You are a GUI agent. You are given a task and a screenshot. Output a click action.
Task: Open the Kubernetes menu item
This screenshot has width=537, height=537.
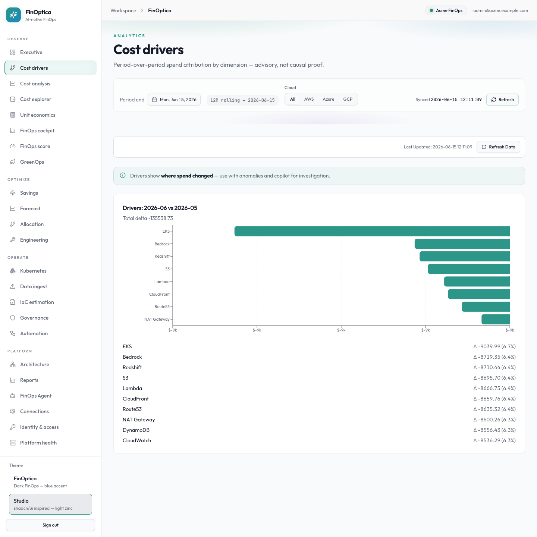[50, 271]
